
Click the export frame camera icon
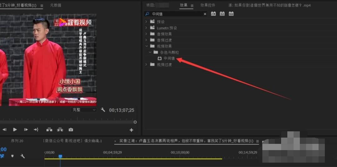click(x=71, y=129)
